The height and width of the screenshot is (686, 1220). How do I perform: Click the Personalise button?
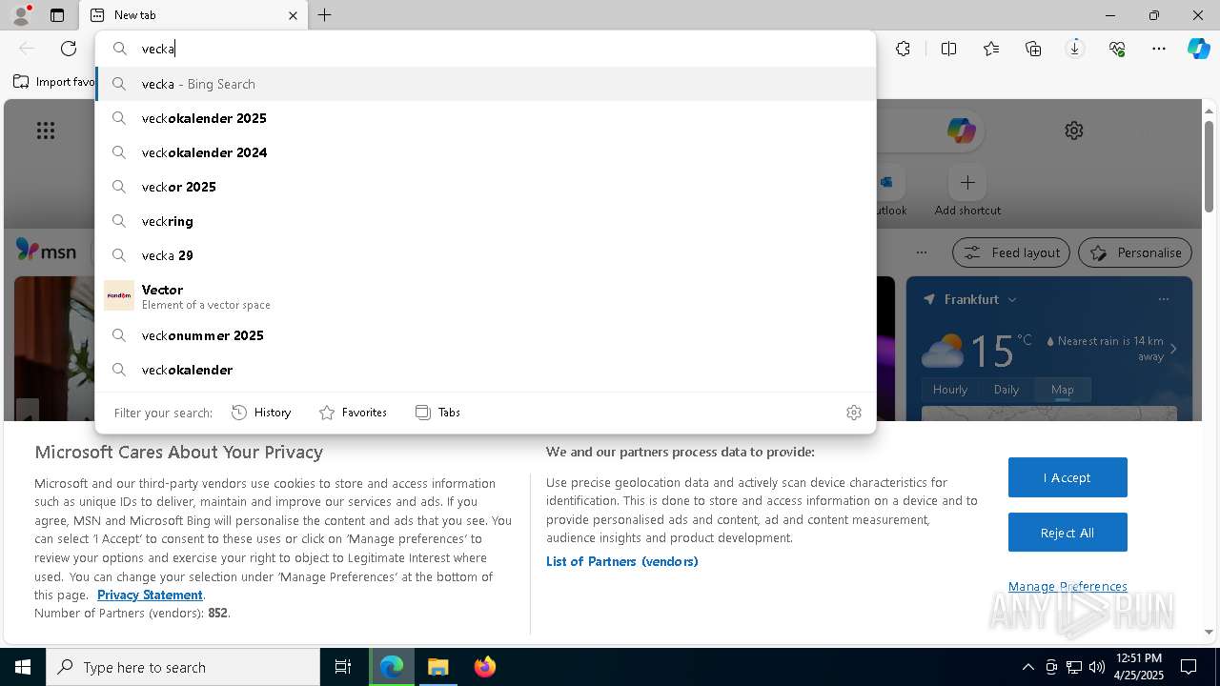(1135, 252)
